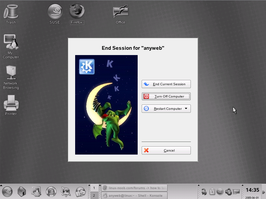
Task: Click the muted volume tray icon
Action: click(228, 192)
